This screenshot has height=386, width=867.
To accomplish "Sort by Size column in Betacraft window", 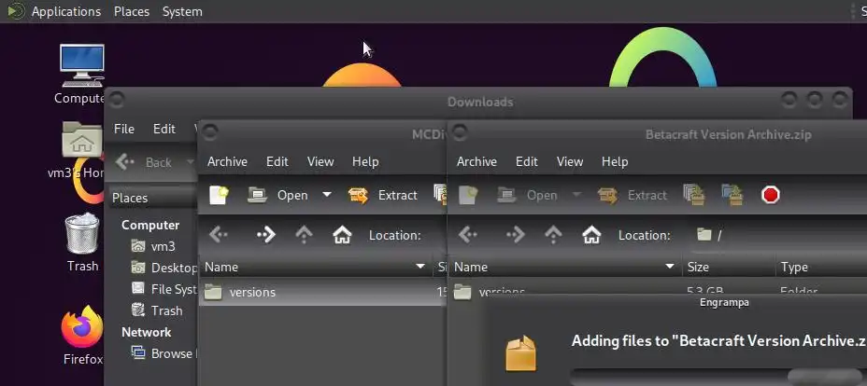I will click(x=729, y=268).
